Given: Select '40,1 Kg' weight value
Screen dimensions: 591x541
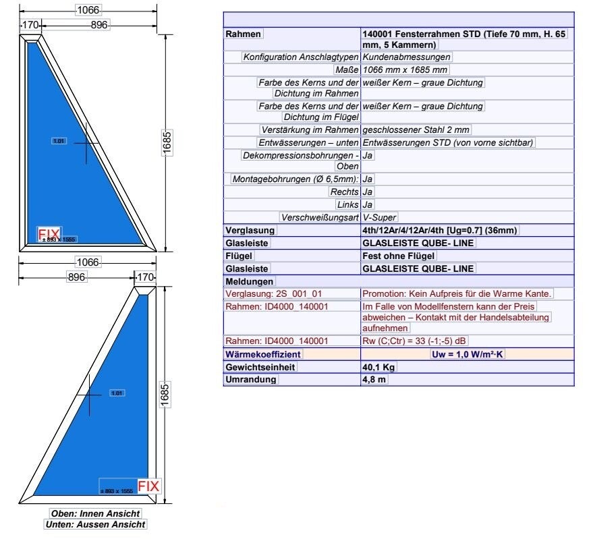Looking at the screenshot, I should [x=378, y=367].
